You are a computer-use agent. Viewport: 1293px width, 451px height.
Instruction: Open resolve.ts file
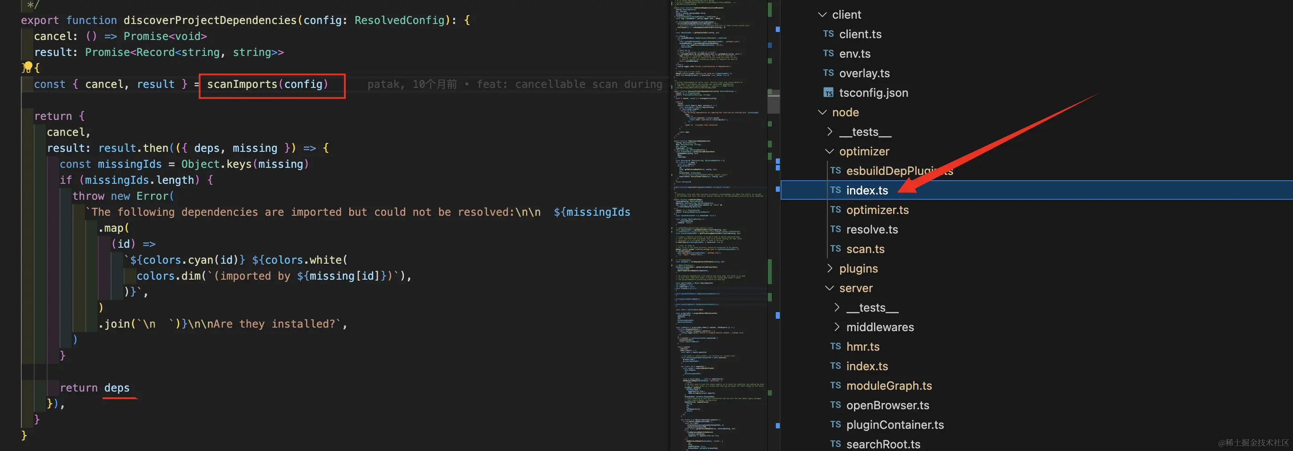(x=872, y=230)
